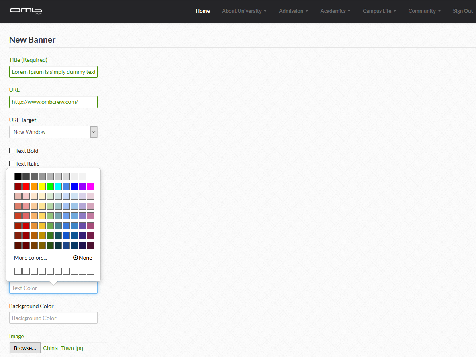The image size is (476, 357).
Task: Enable the Text Italic checkbox
Action: tap(12, 164)
